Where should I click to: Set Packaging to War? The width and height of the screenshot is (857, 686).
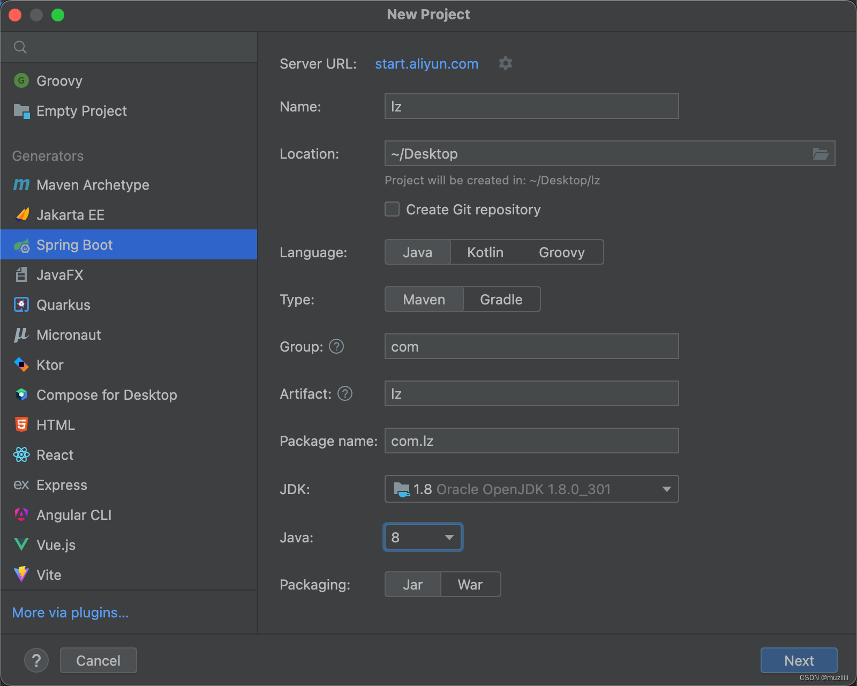tap(470, 584)
